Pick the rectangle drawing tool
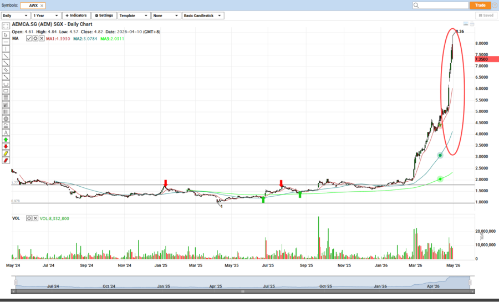499x302 pixels. 6,91
